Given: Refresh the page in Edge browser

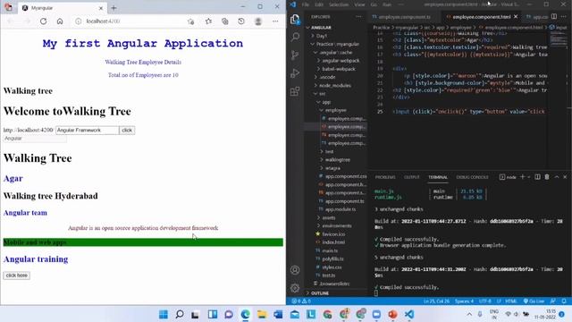Looking at the screenshot, I should click(44, 21).
